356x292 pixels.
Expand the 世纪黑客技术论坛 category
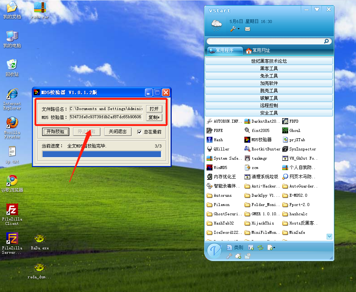coord(269,61)
